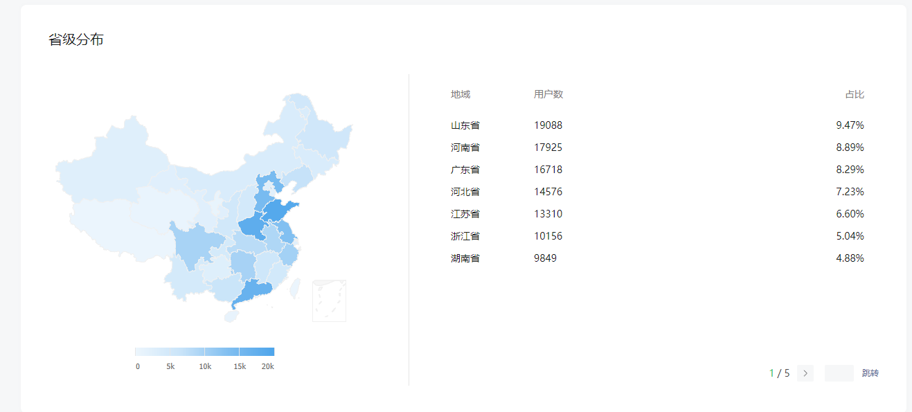This screenshot has height=412, width=912.
Task: Select the 河南省 row label
Action: click(465, 147)
